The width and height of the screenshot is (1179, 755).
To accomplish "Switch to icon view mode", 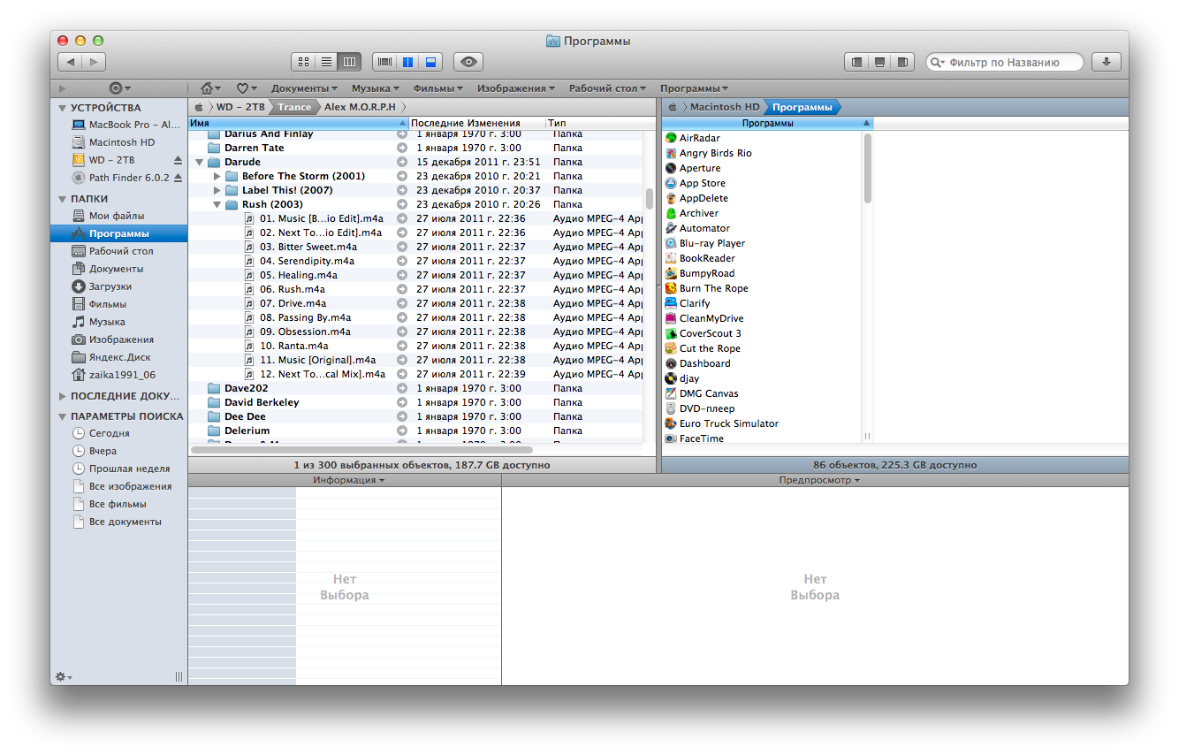I will tap(303, 62).
